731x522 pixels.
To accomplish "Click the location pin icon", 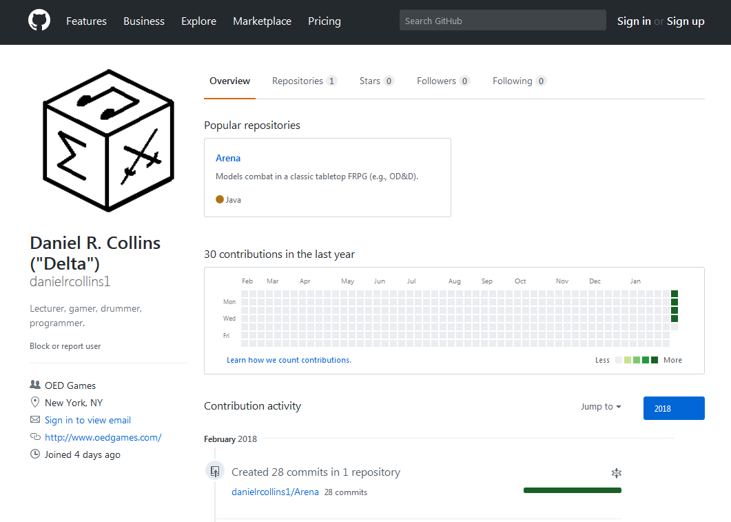I will point(35,403).
